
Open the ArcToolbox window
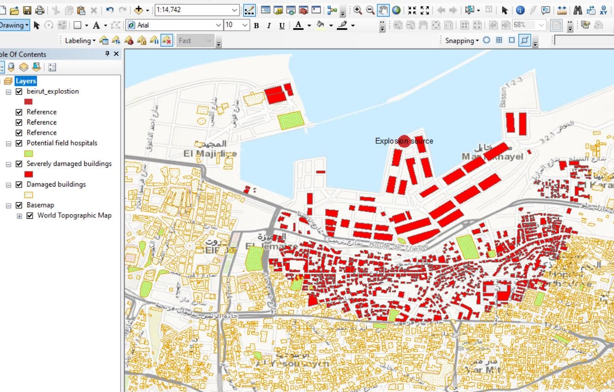point(303,9)
